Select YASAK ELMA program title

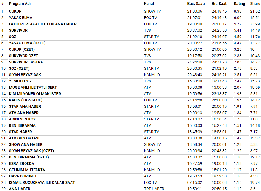[20, 18]
